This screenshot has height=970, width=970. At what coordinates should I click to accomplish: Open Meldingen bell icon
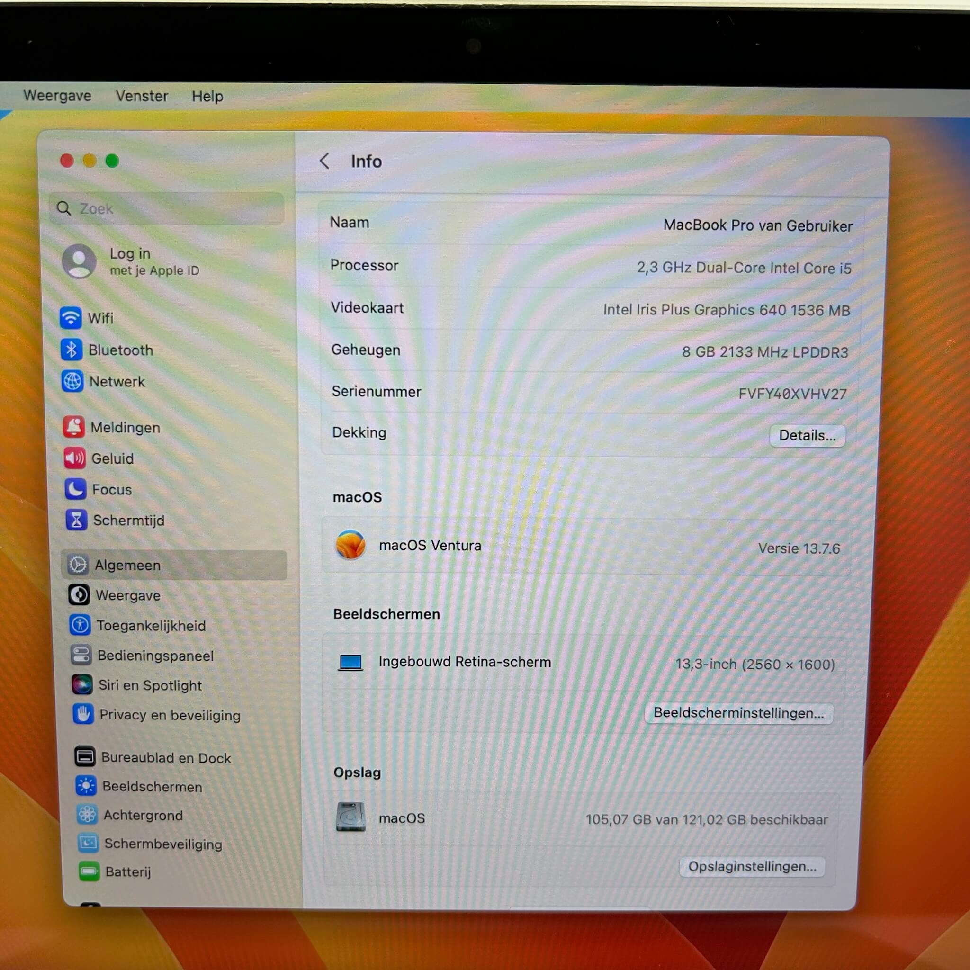coord(74,427)
